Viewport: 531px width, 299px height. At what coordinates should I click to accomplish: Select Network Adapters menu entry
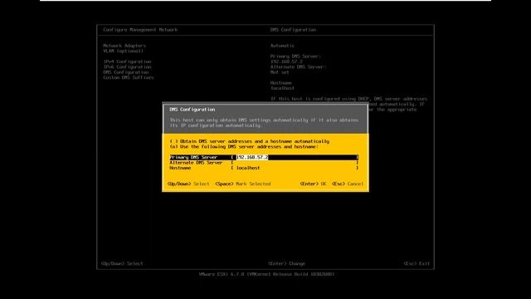click(x=124, y=46)
